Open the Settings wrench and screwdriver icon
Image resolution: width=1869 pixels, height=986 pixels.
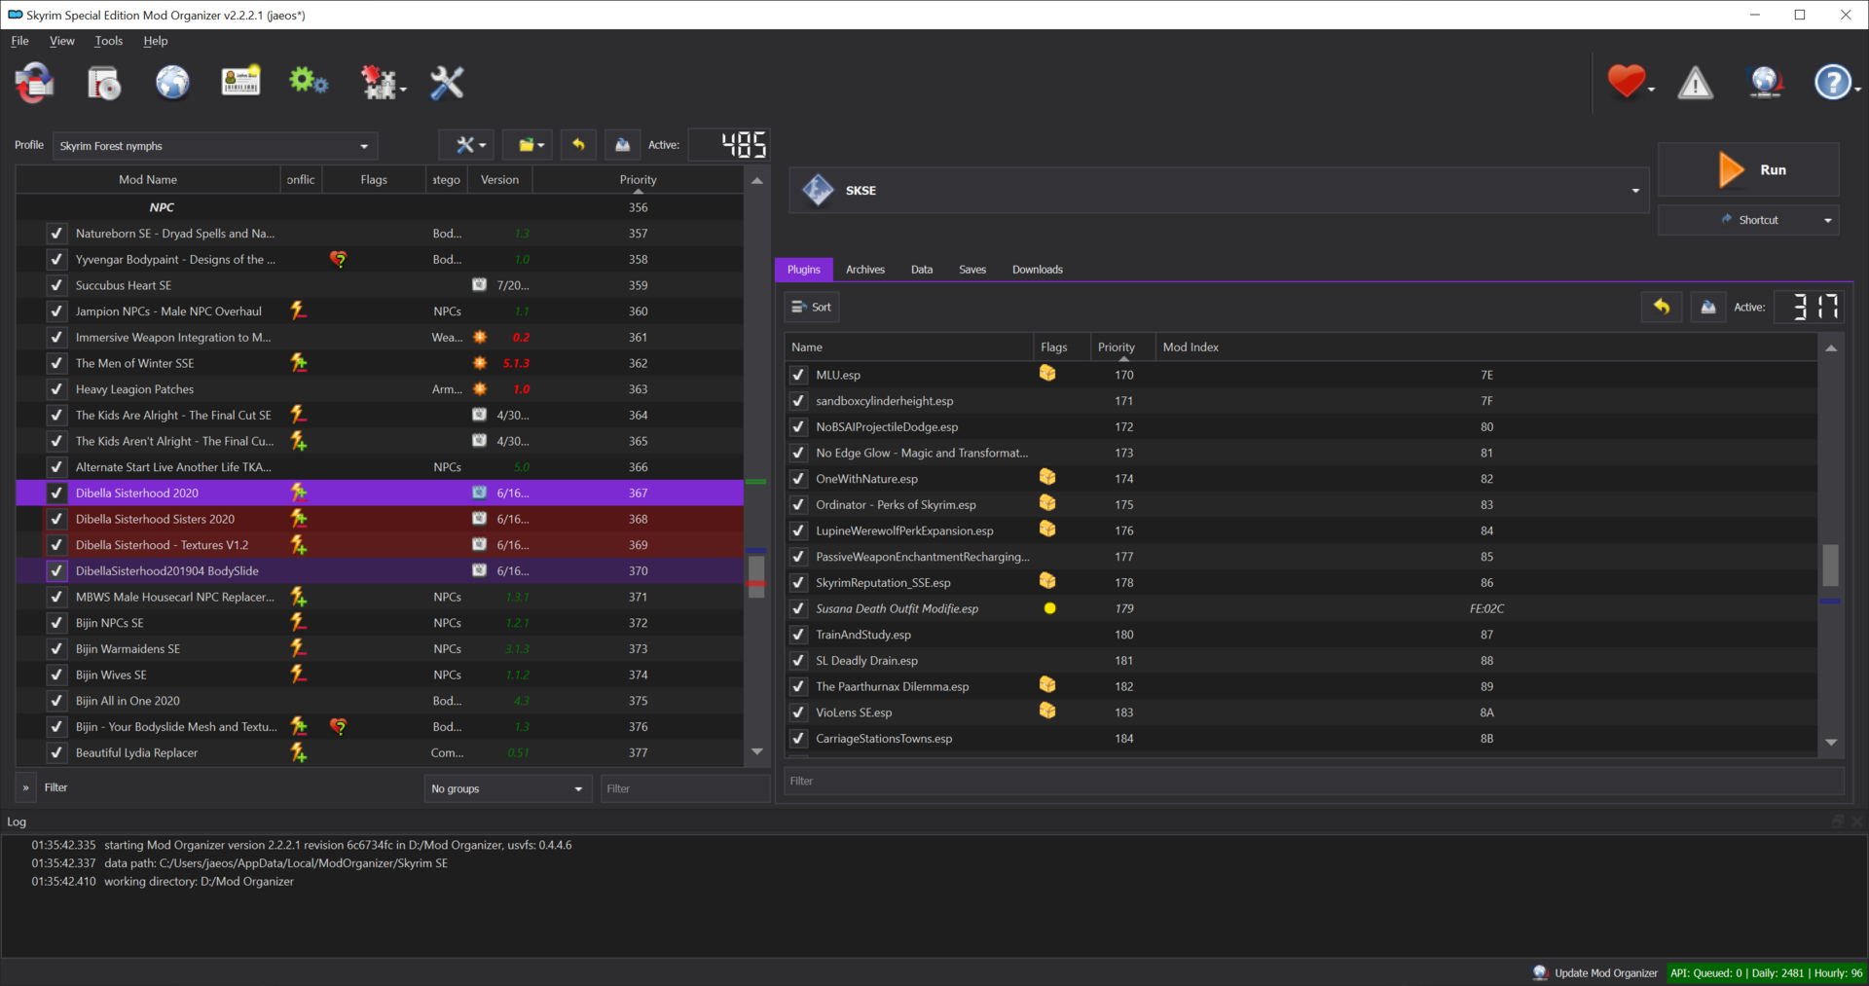[447, 83]
